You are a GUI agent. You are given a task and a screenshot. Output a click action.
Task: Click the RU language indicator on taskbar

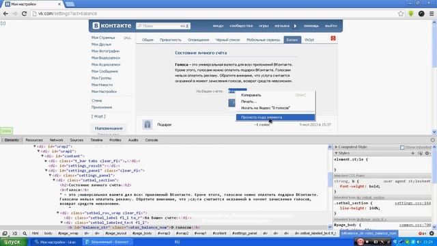177,242
